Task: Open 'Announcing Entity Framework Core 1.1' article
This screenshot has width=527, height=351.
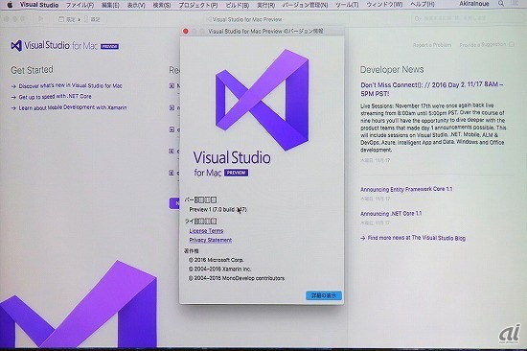Action: coord(406,189)
